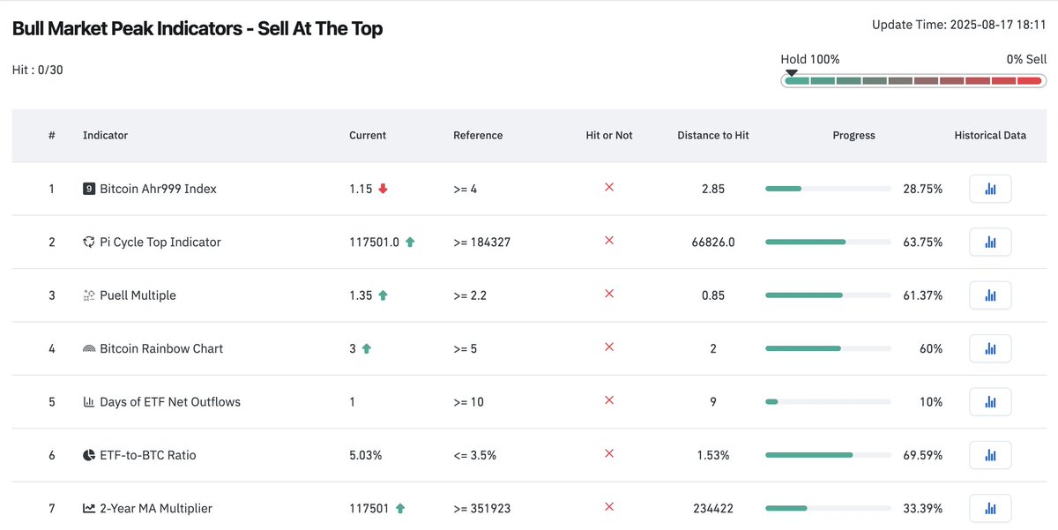Click the Reference column header

coord(478,136)
